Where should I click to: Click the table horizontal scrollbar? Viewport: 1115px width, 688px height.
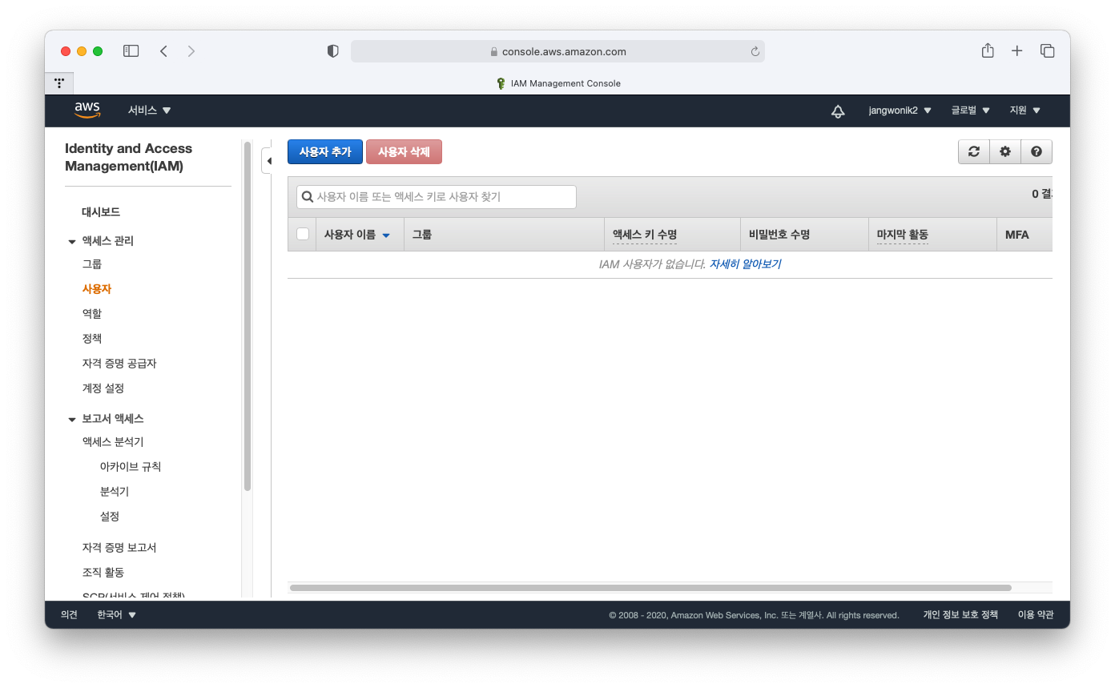pos(650,588)
